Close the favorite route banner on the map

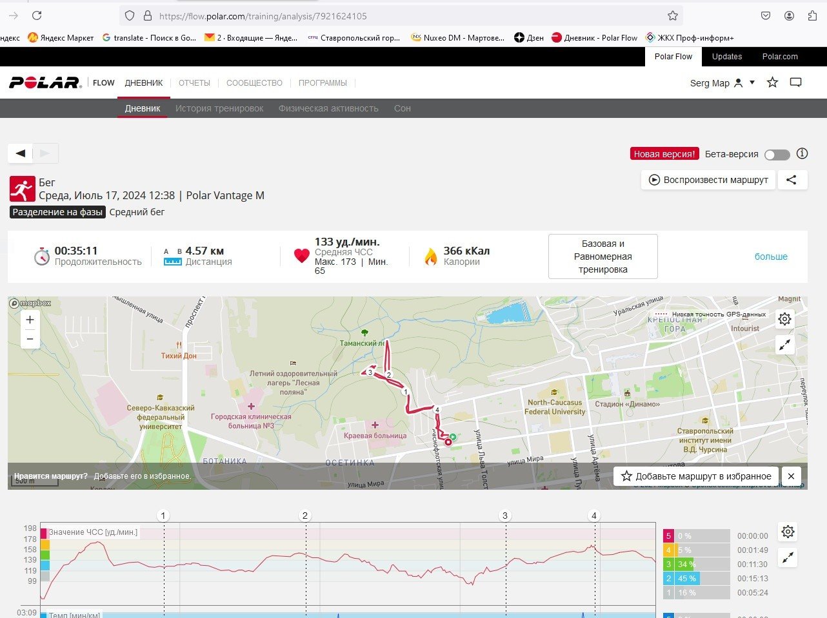(791, 476)
